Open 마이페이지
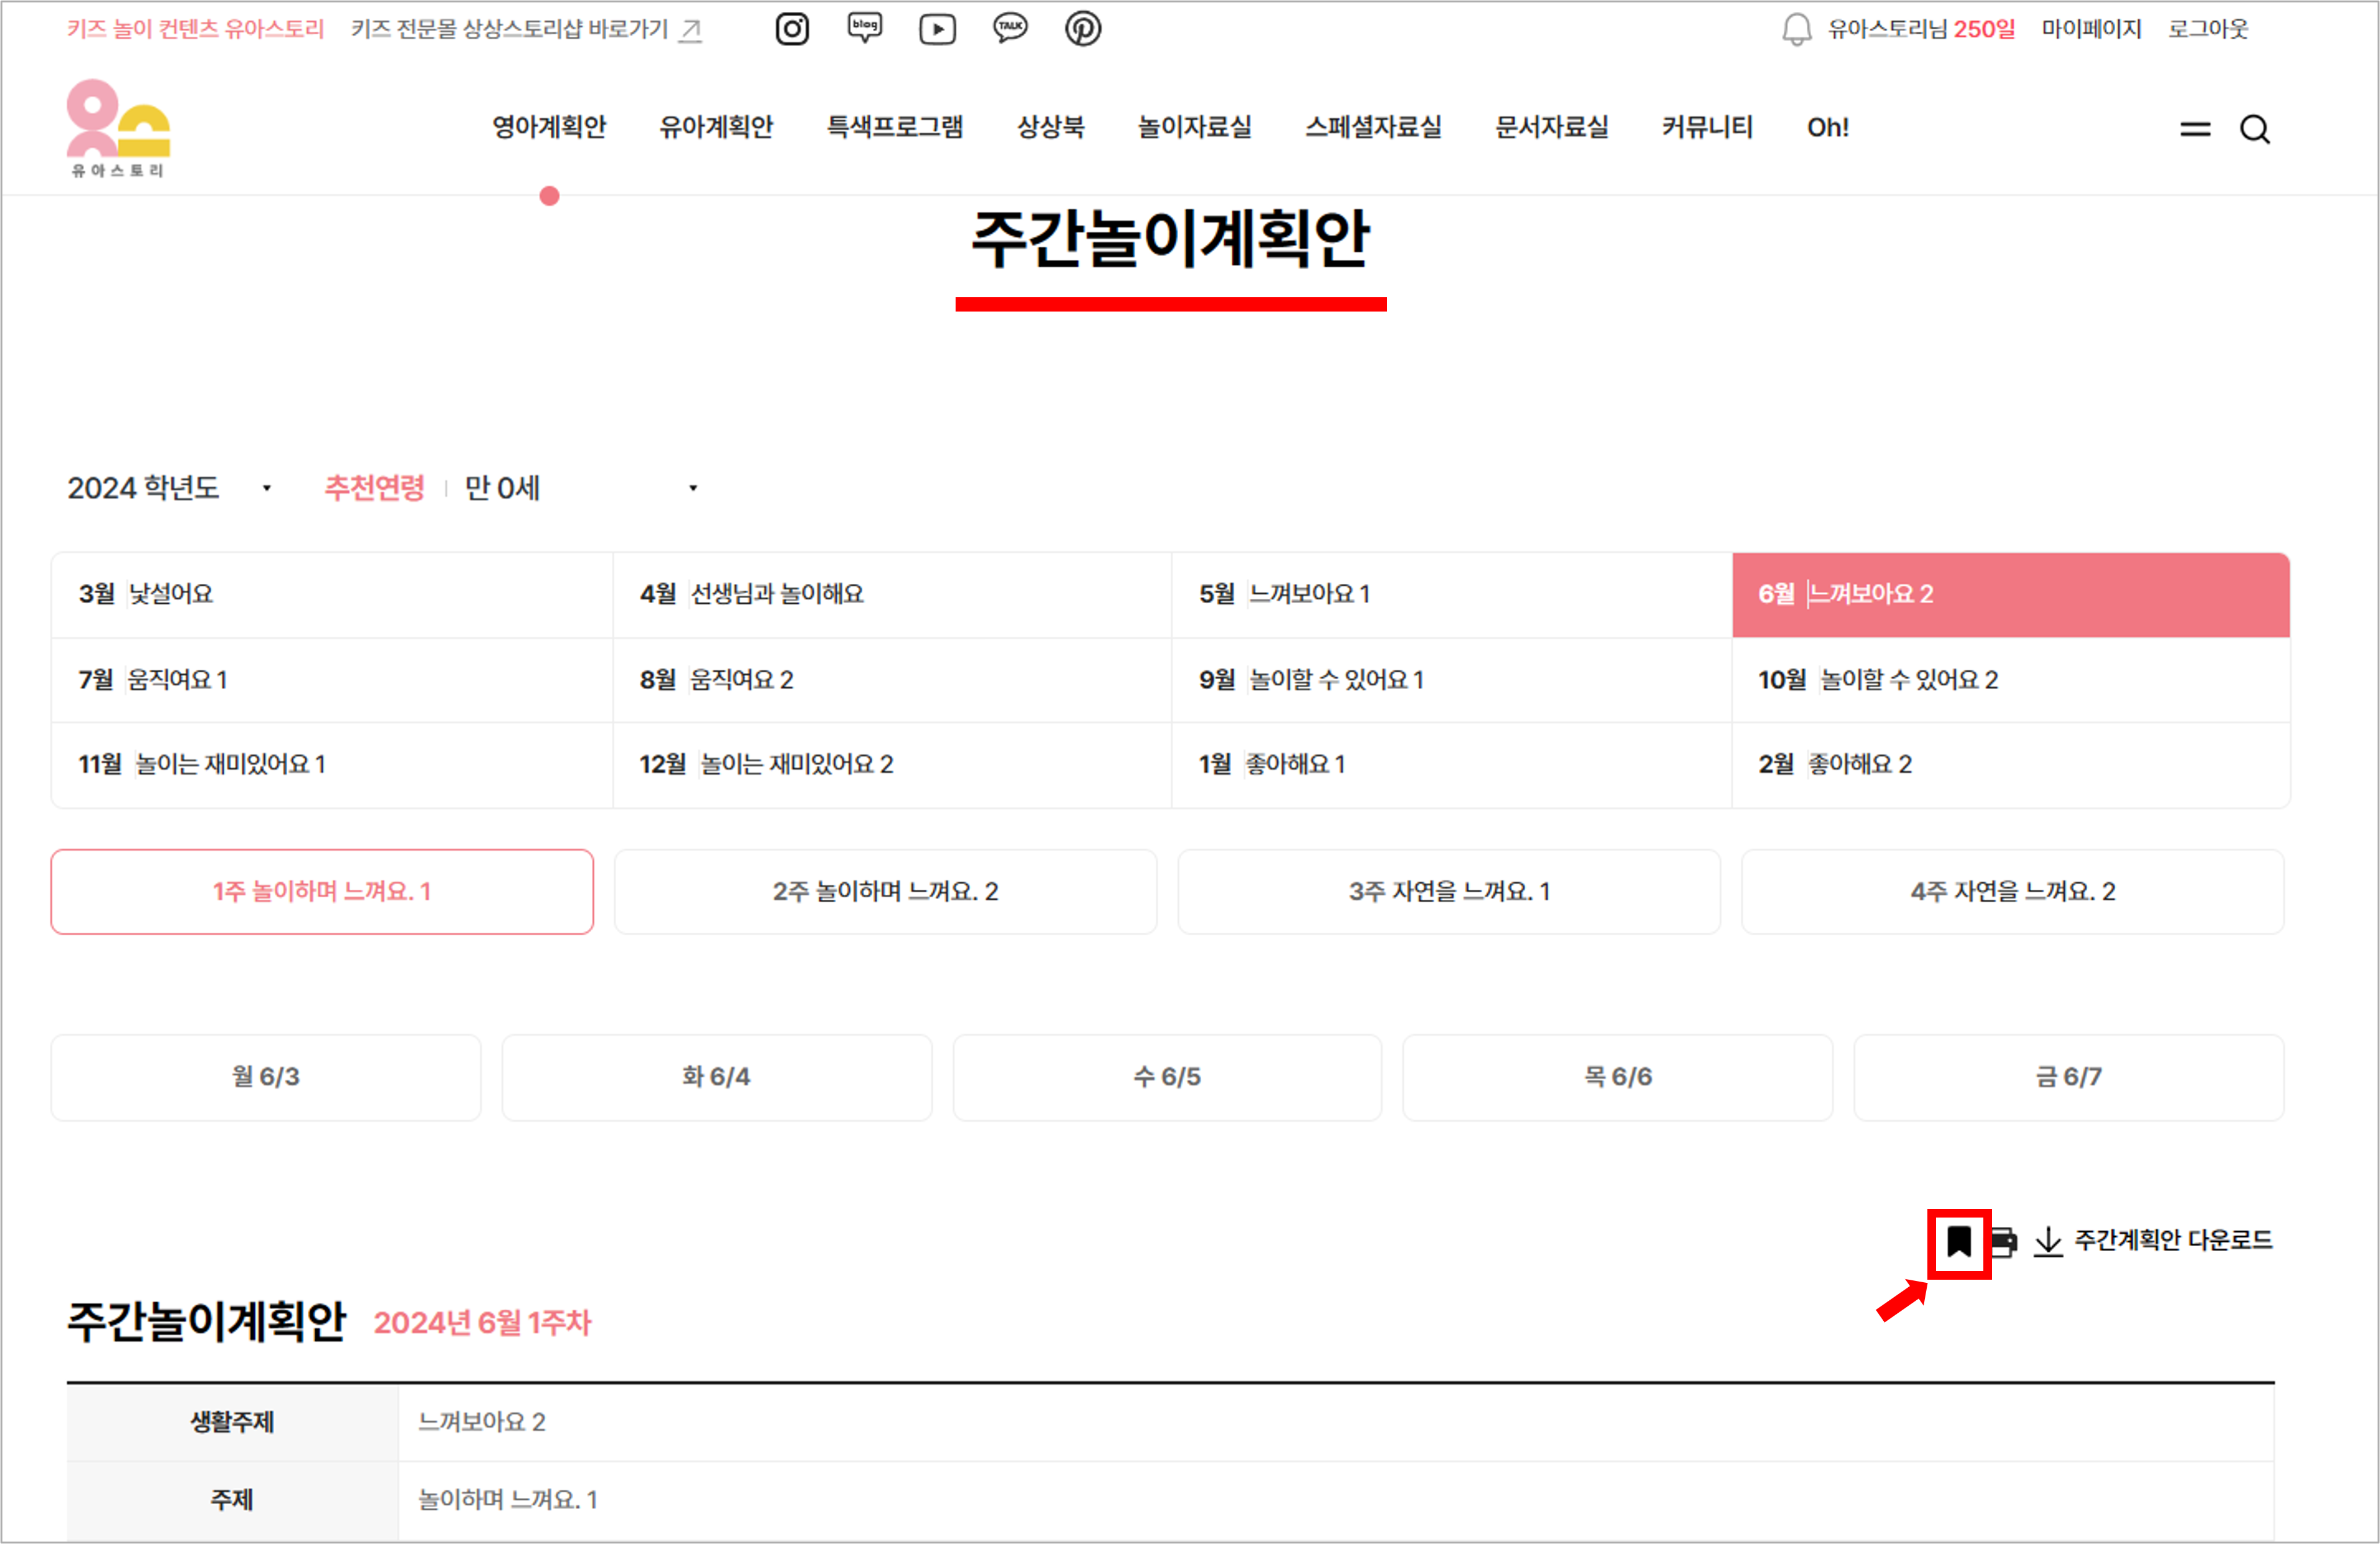 click(2091, 29)
